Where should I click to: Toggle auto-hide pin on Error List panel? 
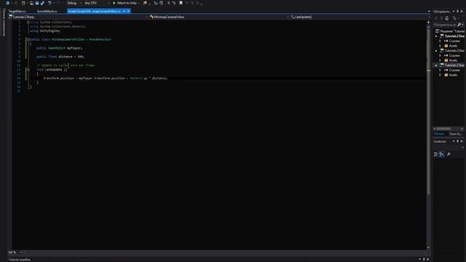[x=424, y=259]
